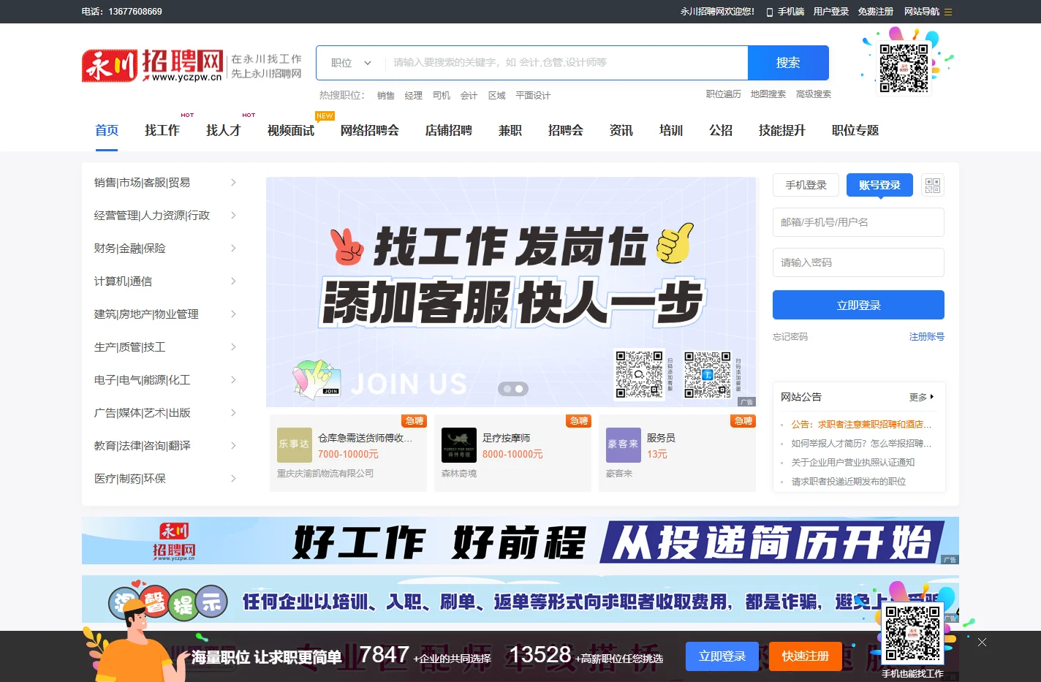1041x682 pixels.
Task: Open the 首页 nav tab
Action: (107, 130)
